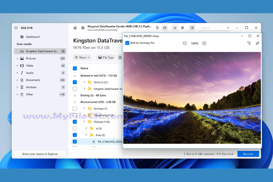This screenshot has height=182, width=273.
Task: Check the Kingston DataTraveler folder checkbox
Action: pyautogui.click(x=75, y=89)
